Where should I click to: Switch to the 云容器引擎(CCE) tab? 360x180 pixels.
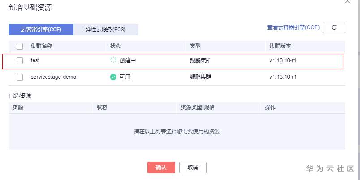(x=41, y=30)
